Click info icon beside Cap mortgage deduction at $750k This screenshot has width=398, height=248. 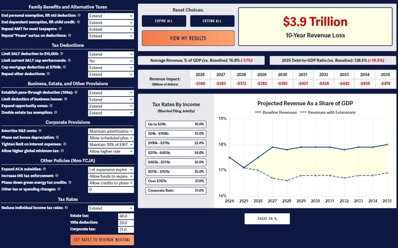tap(64, 67)
